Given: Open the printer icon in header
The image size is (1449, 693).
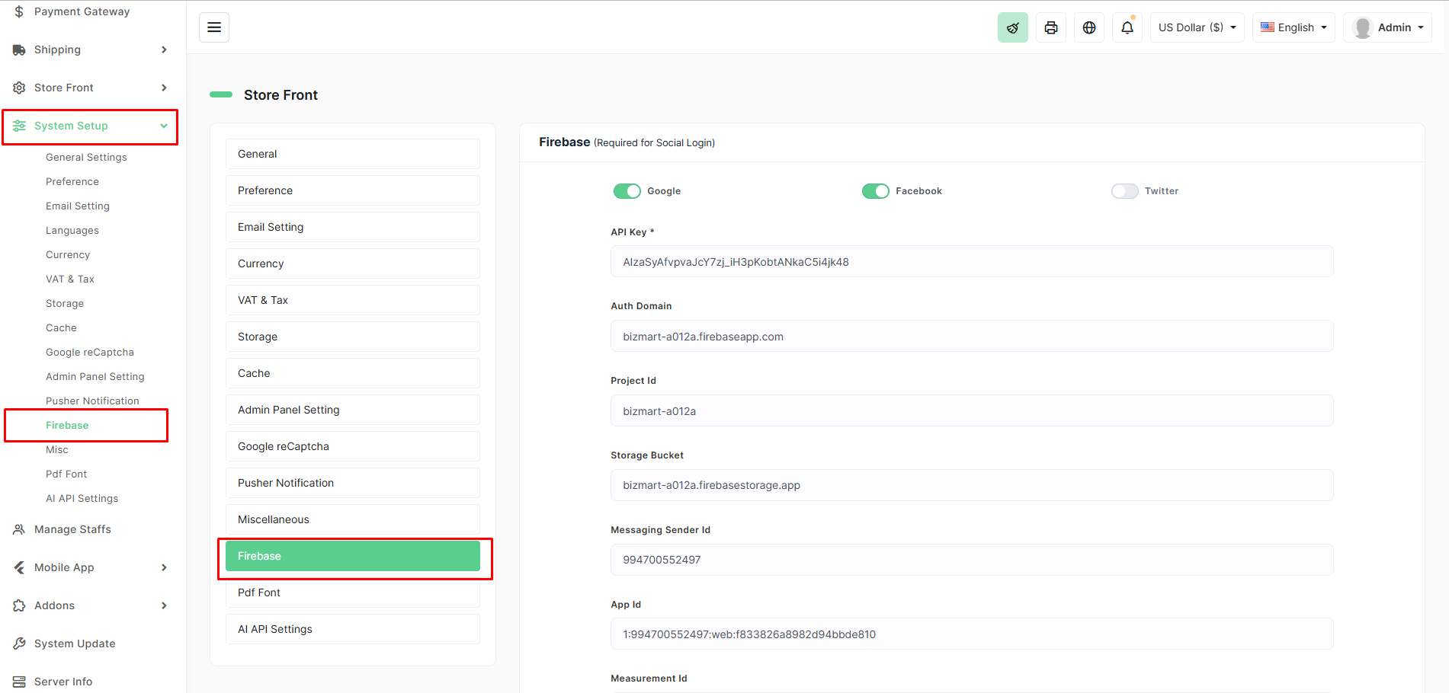Looking at the screenshot, I should tap(1050, 27).
